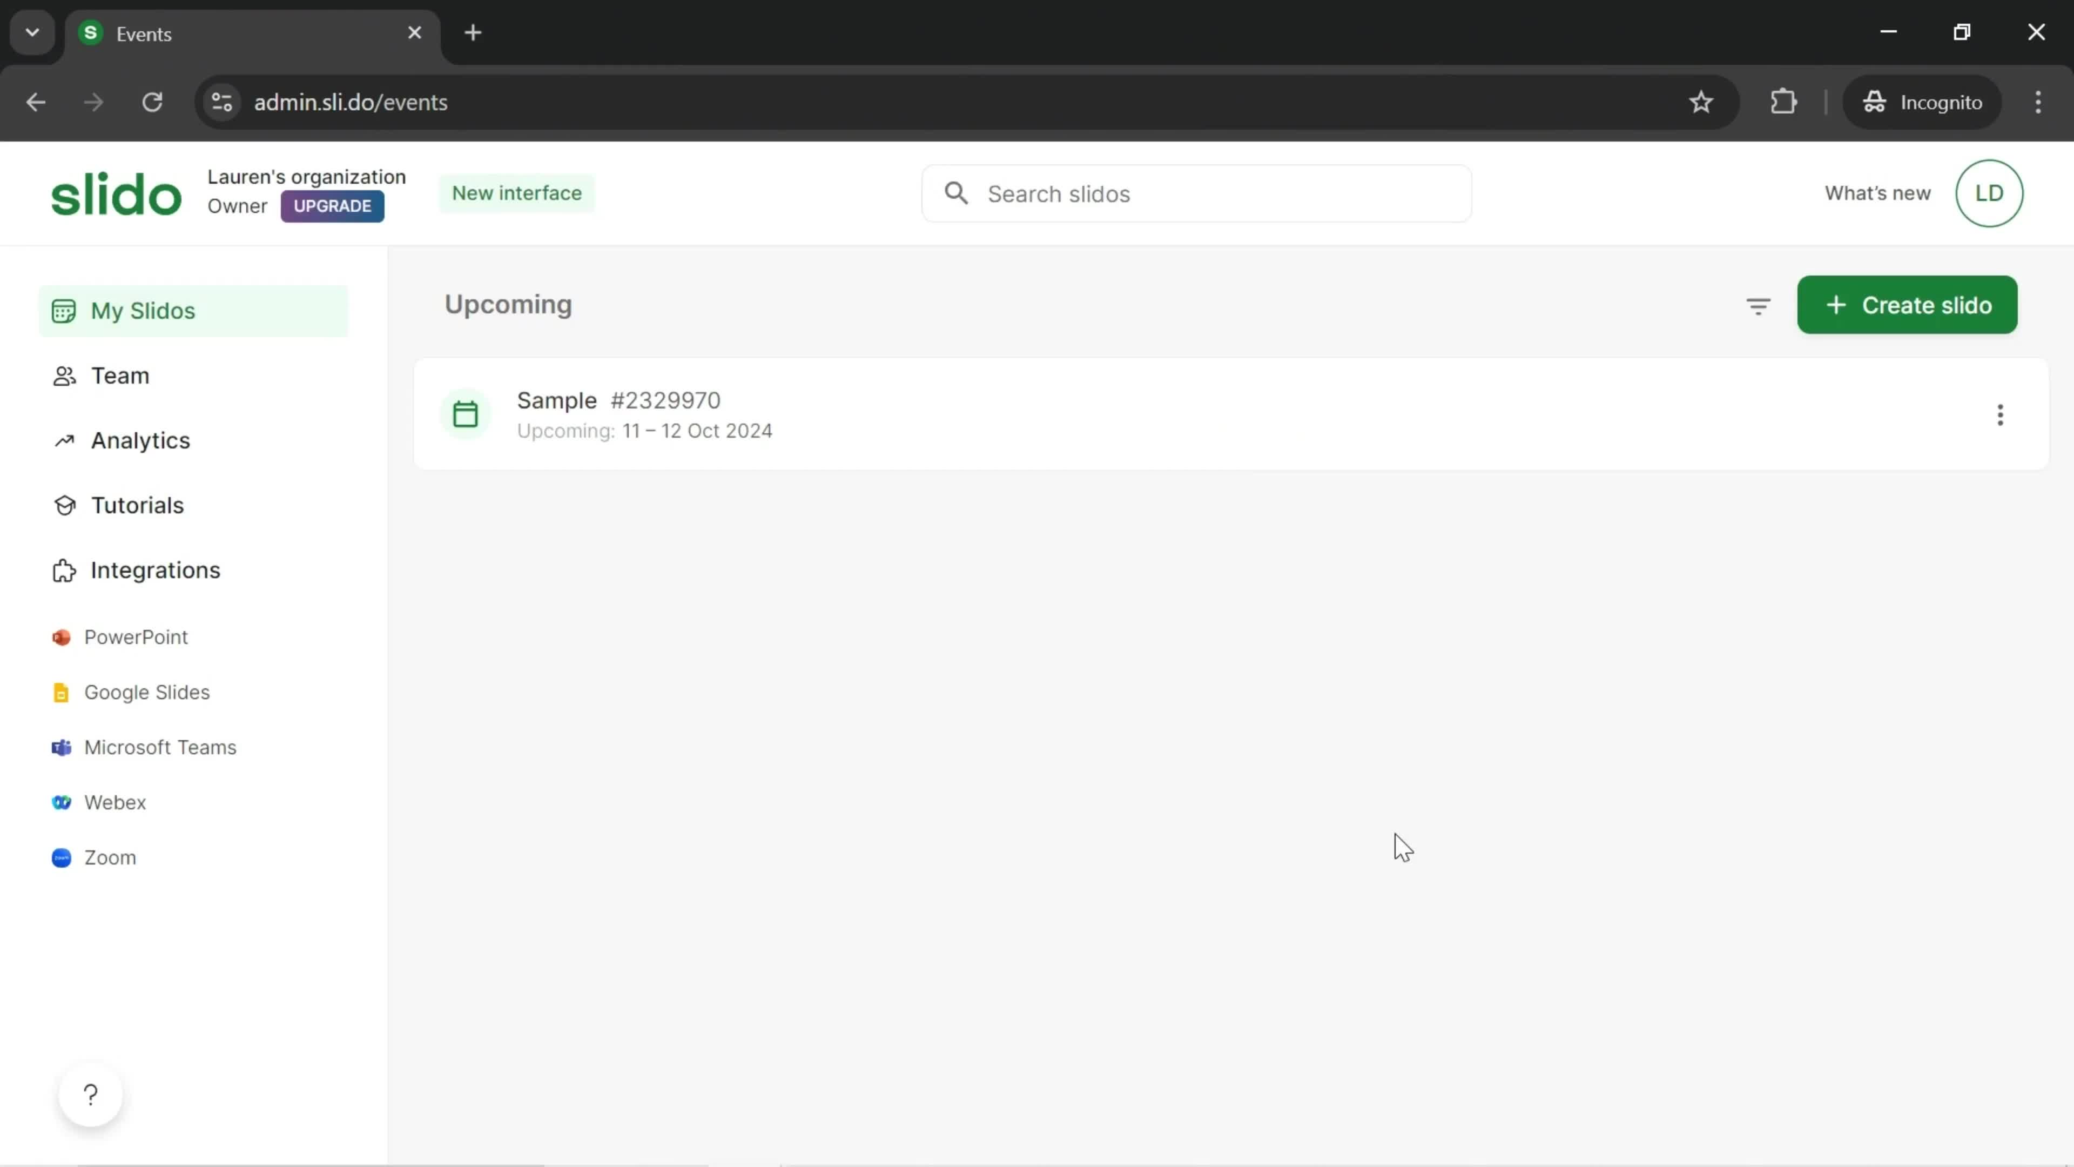Open the three-dot menu for Sample event

tap(2000, 413)
